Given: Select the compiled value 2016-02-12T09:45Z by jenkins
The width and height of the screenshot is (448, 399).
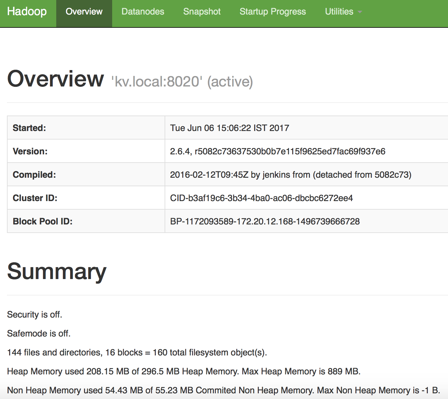Looking at the screenshot, I should [x=291, y=175].
